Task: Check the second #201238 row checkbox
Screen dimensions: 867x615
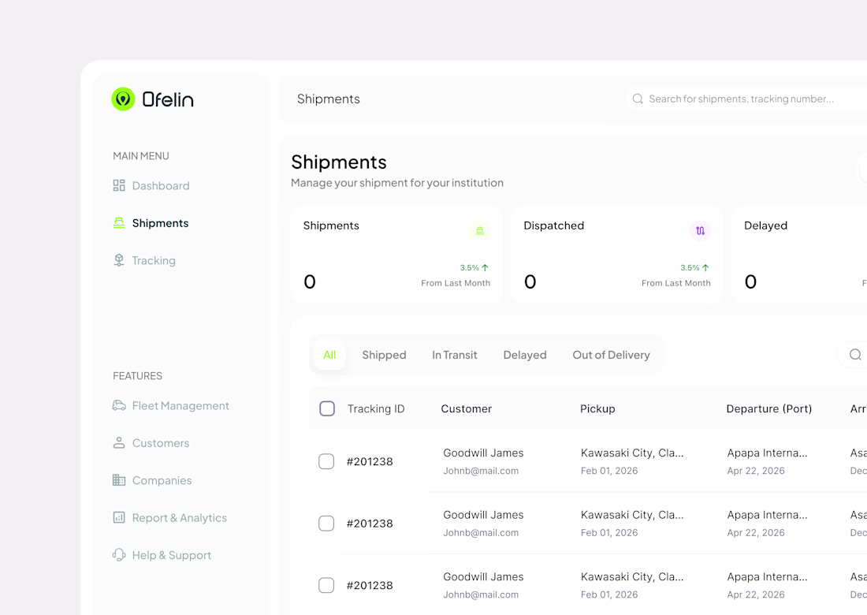Action: pyautogui.click(x=326, y=524)
